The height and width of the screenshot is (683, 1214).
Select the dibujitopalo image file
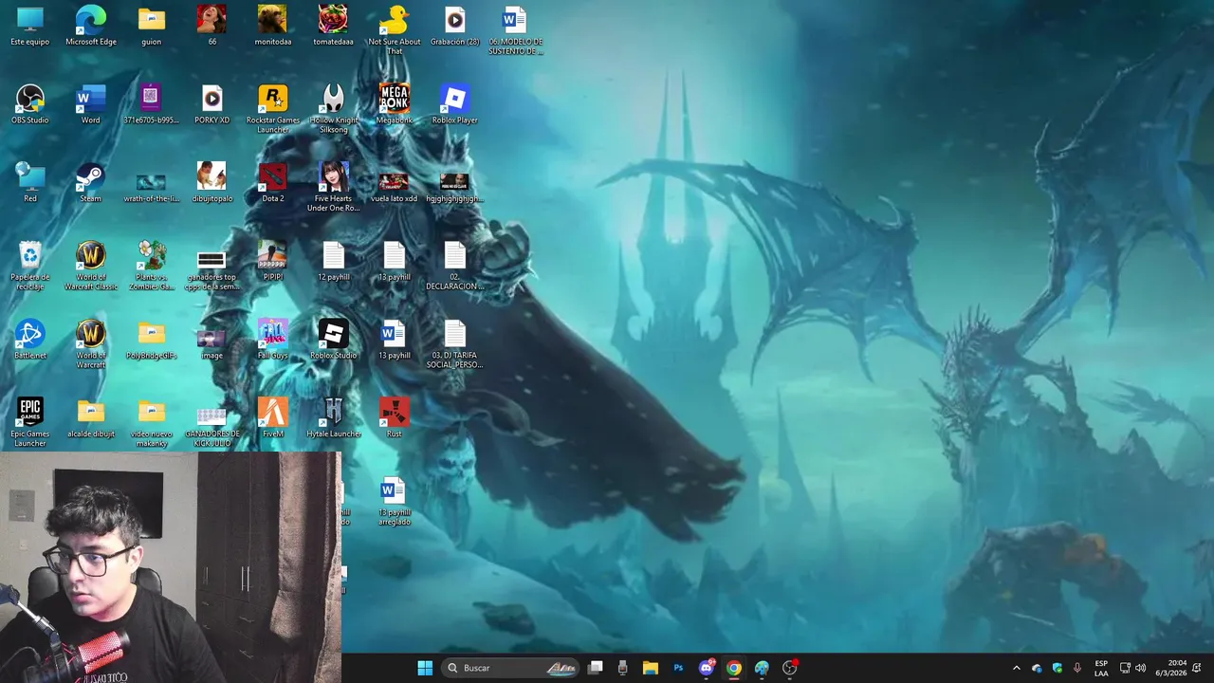pyautogui.click(x=212, y=182)
